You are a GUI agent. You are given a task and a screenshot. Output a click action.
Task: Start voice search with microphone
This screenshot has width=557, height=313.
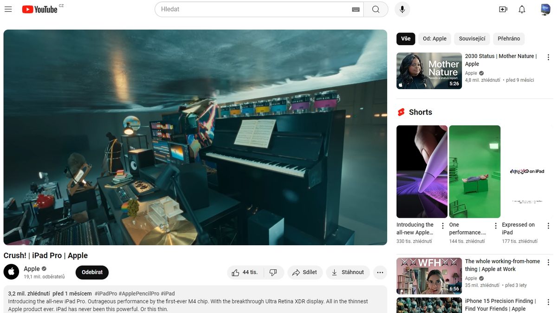click(402, 9)
